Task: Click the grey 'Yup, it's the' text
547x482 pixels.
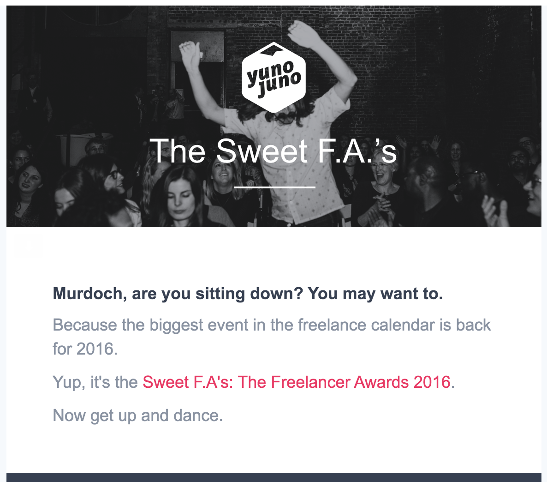Action: (95, 382)
